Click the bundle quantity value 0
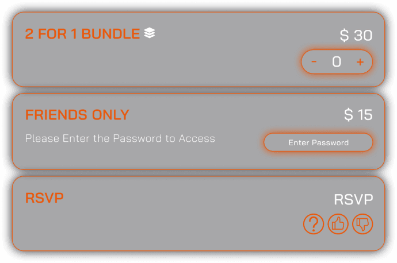Image resolution: width=397 pixels, height=263 pixels. click(x=337, y=61)
